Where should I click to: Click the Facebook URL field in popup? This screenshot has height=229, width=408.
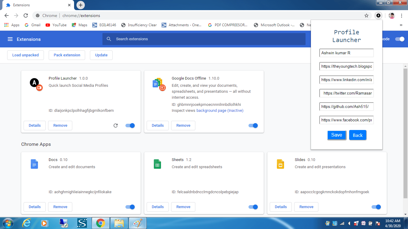346,120
